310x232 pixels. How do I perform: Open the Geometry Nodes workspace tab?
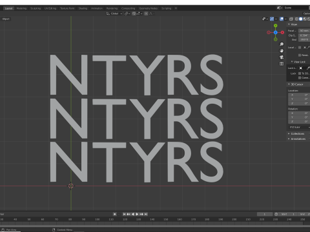pyautogui.click(x=149, y=8)
